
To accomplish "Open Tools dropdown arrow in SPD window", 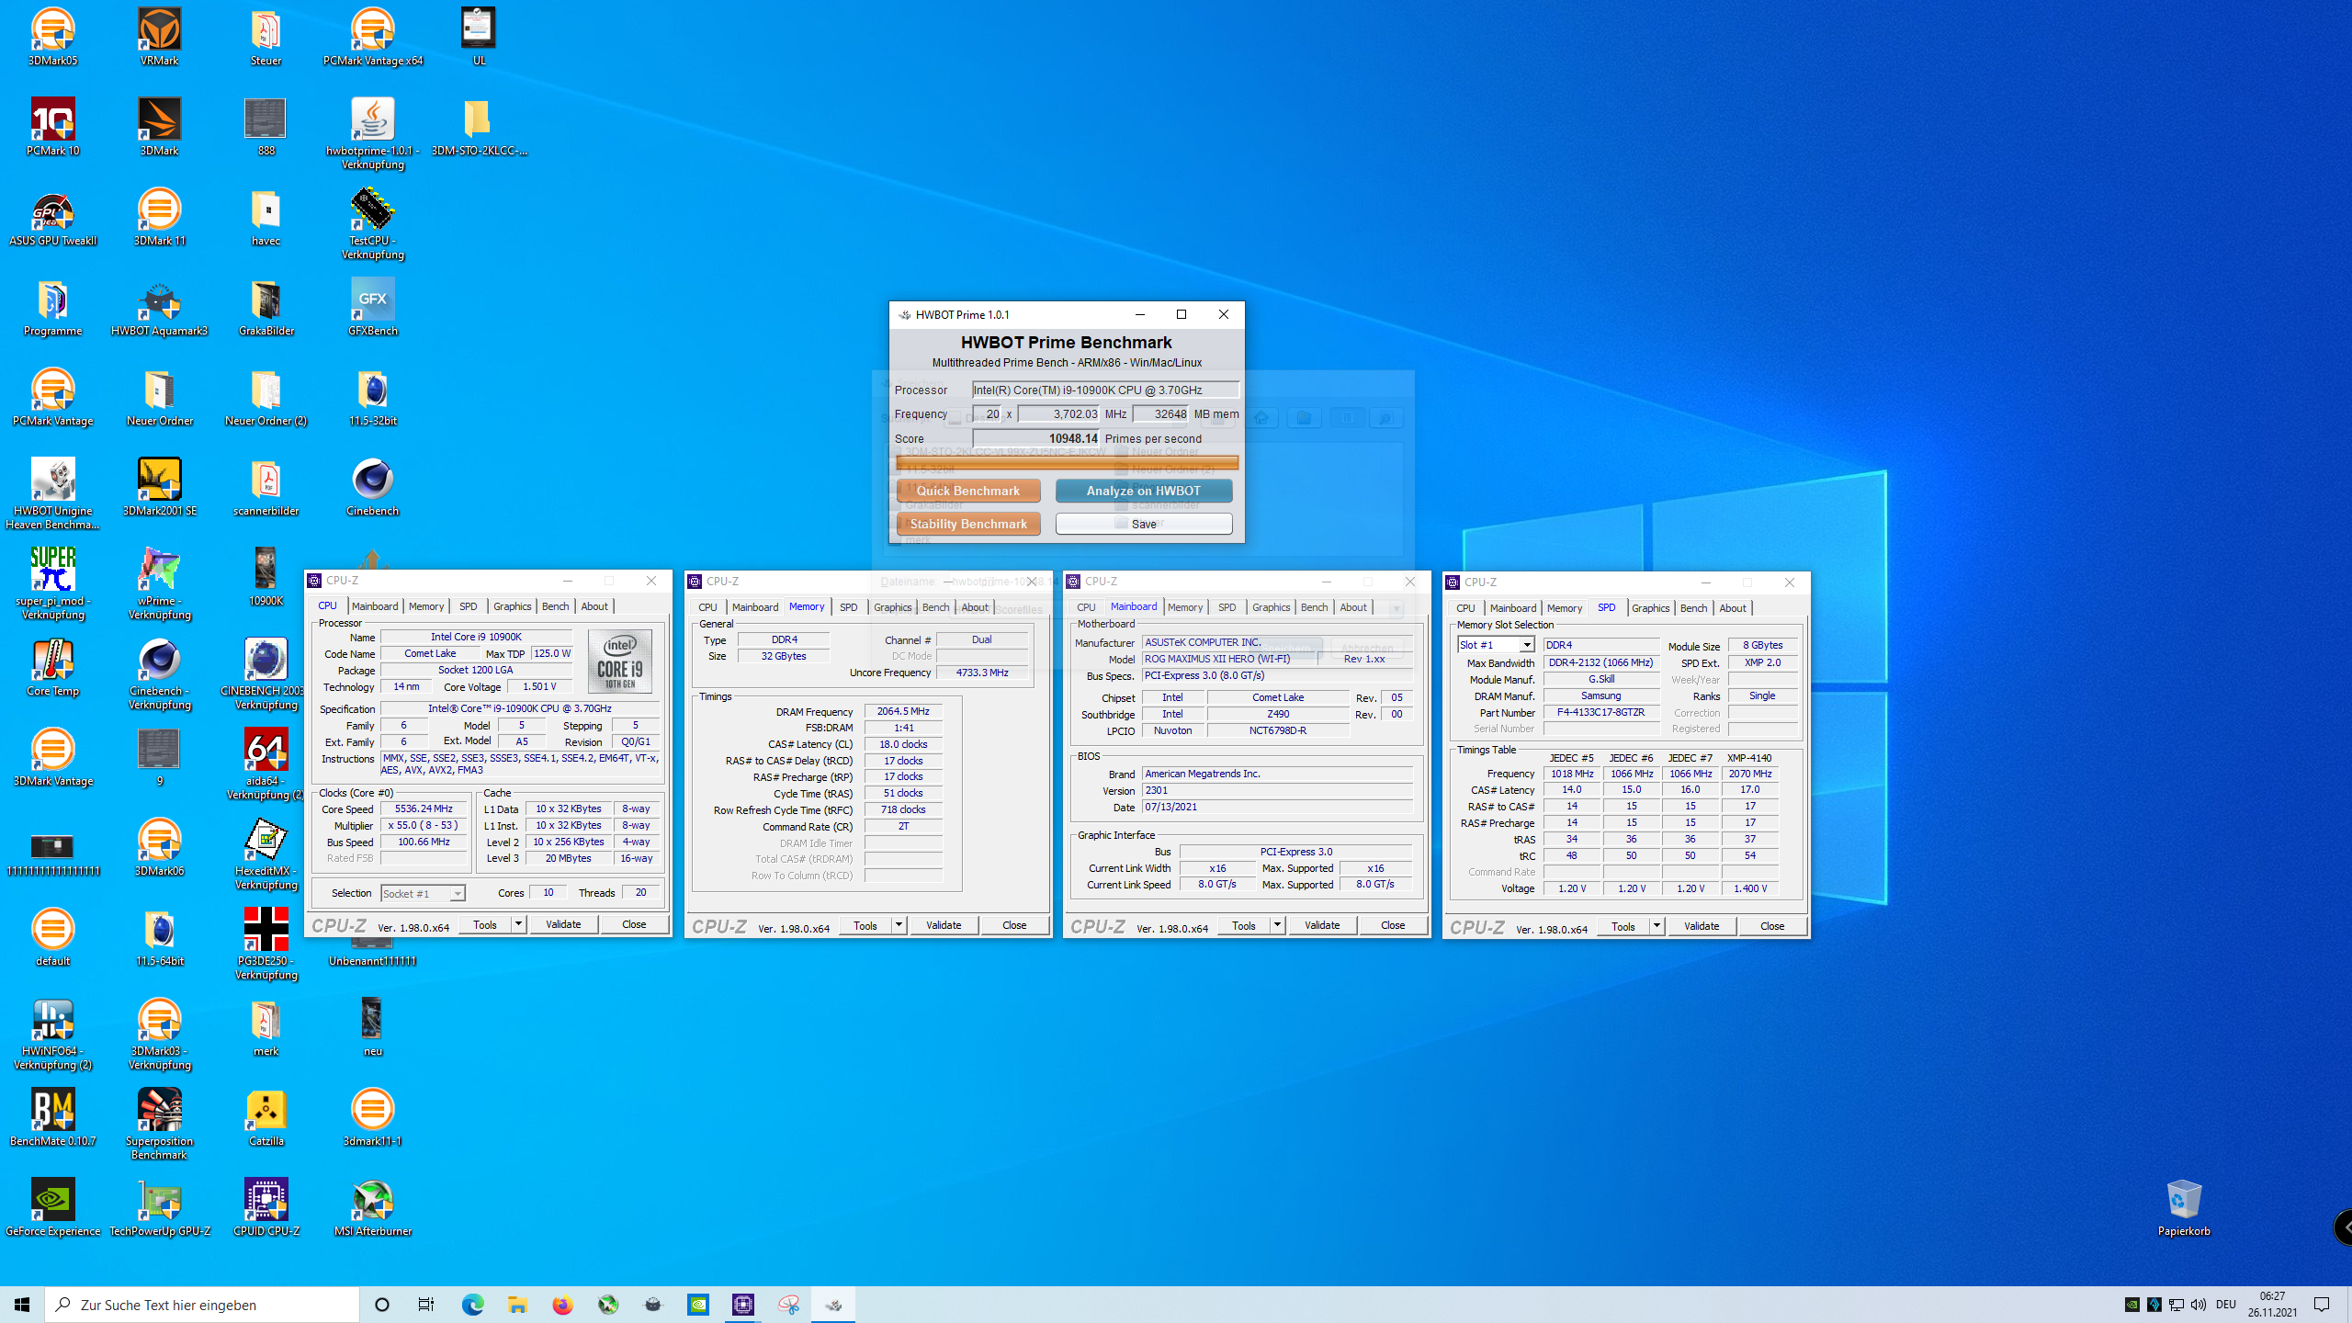I will pos(1657,926).
